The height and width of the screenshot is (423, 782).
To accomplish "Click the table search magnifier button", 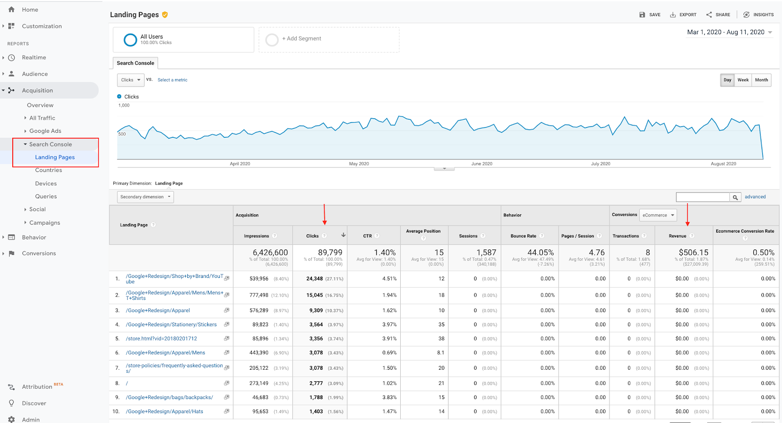I will (735, 197).
